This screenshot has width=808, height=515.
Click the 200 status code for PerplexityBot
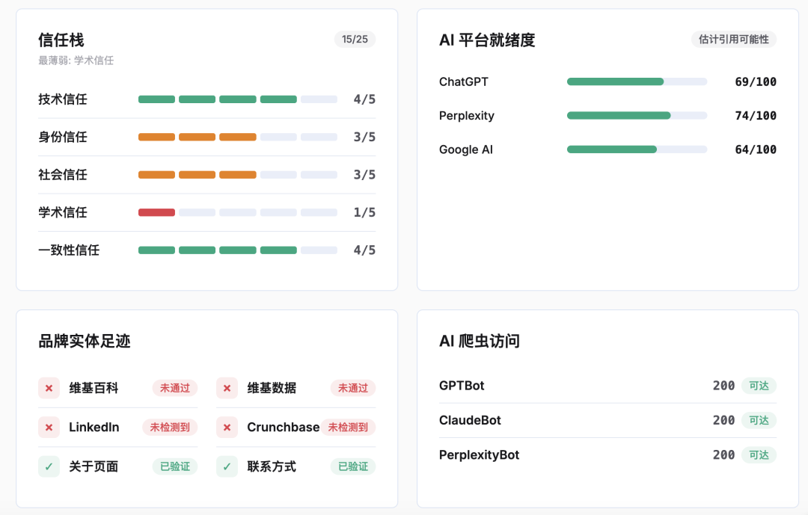click(x=723, y=454)
